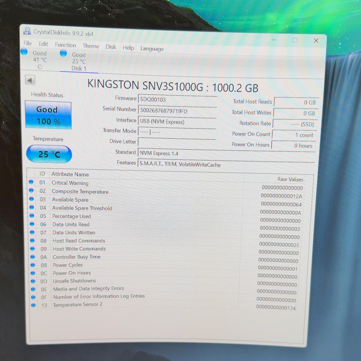Click status dot for Host Read Commands row

[32, 240]
